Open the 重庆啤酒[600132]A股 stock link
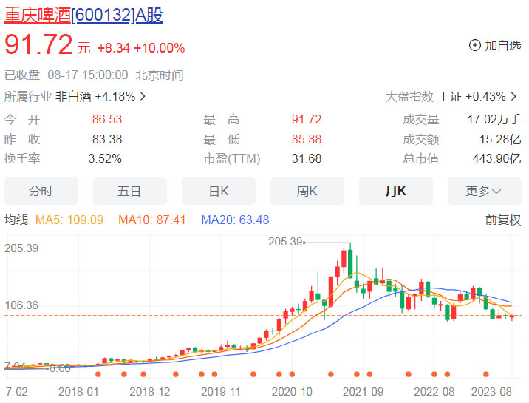Screen dimensions: 529x403 coord(83,16)
